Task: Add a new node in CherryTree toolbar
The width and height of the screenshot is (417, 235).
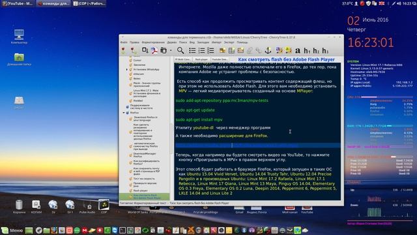Action: click(x=123, y=50)
